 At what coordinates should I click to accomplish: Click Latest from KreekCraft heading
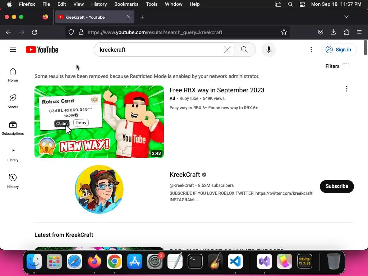pyautogui.click(x=64, y=235)
